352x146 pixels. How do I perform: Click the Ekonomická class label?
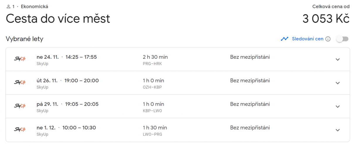tap(35, 6)
